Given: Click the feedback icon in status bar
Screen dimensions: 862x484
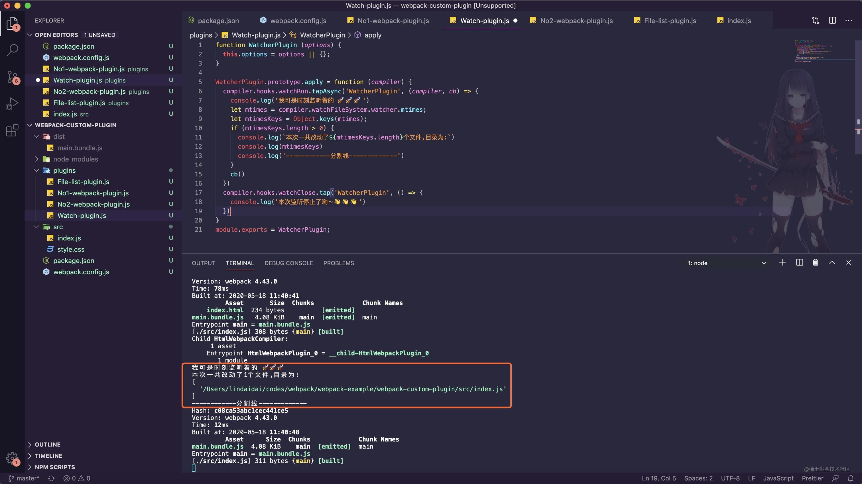Looking at the screenshot, I should click(835, 478).
